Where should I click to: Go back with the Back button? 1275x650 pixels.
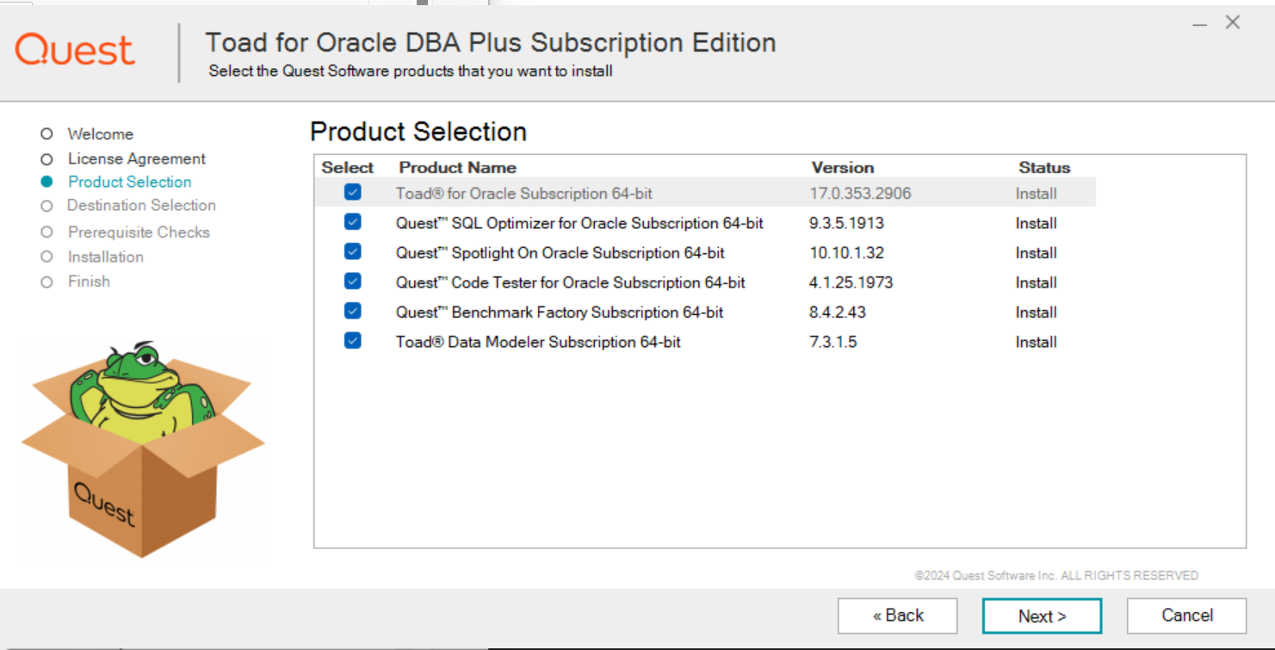(x=898, y=616)
